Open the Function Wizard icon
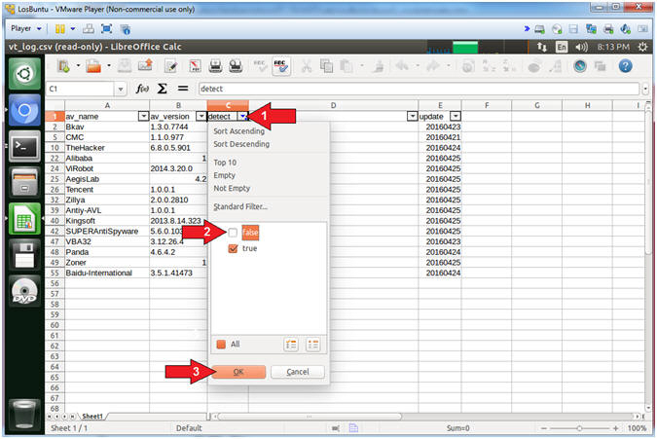The image size is (657, 439). pos(142,89)
